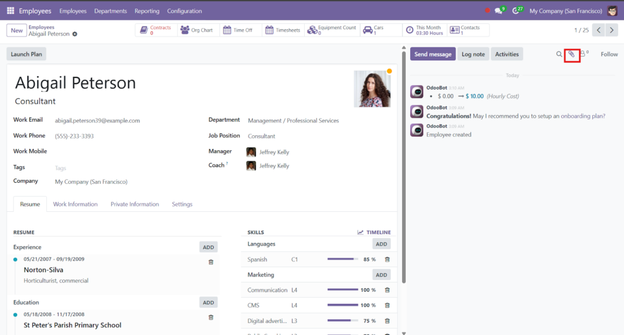624x335 pixels.
Task: Click the followers person icon
Action: [584, 54]
